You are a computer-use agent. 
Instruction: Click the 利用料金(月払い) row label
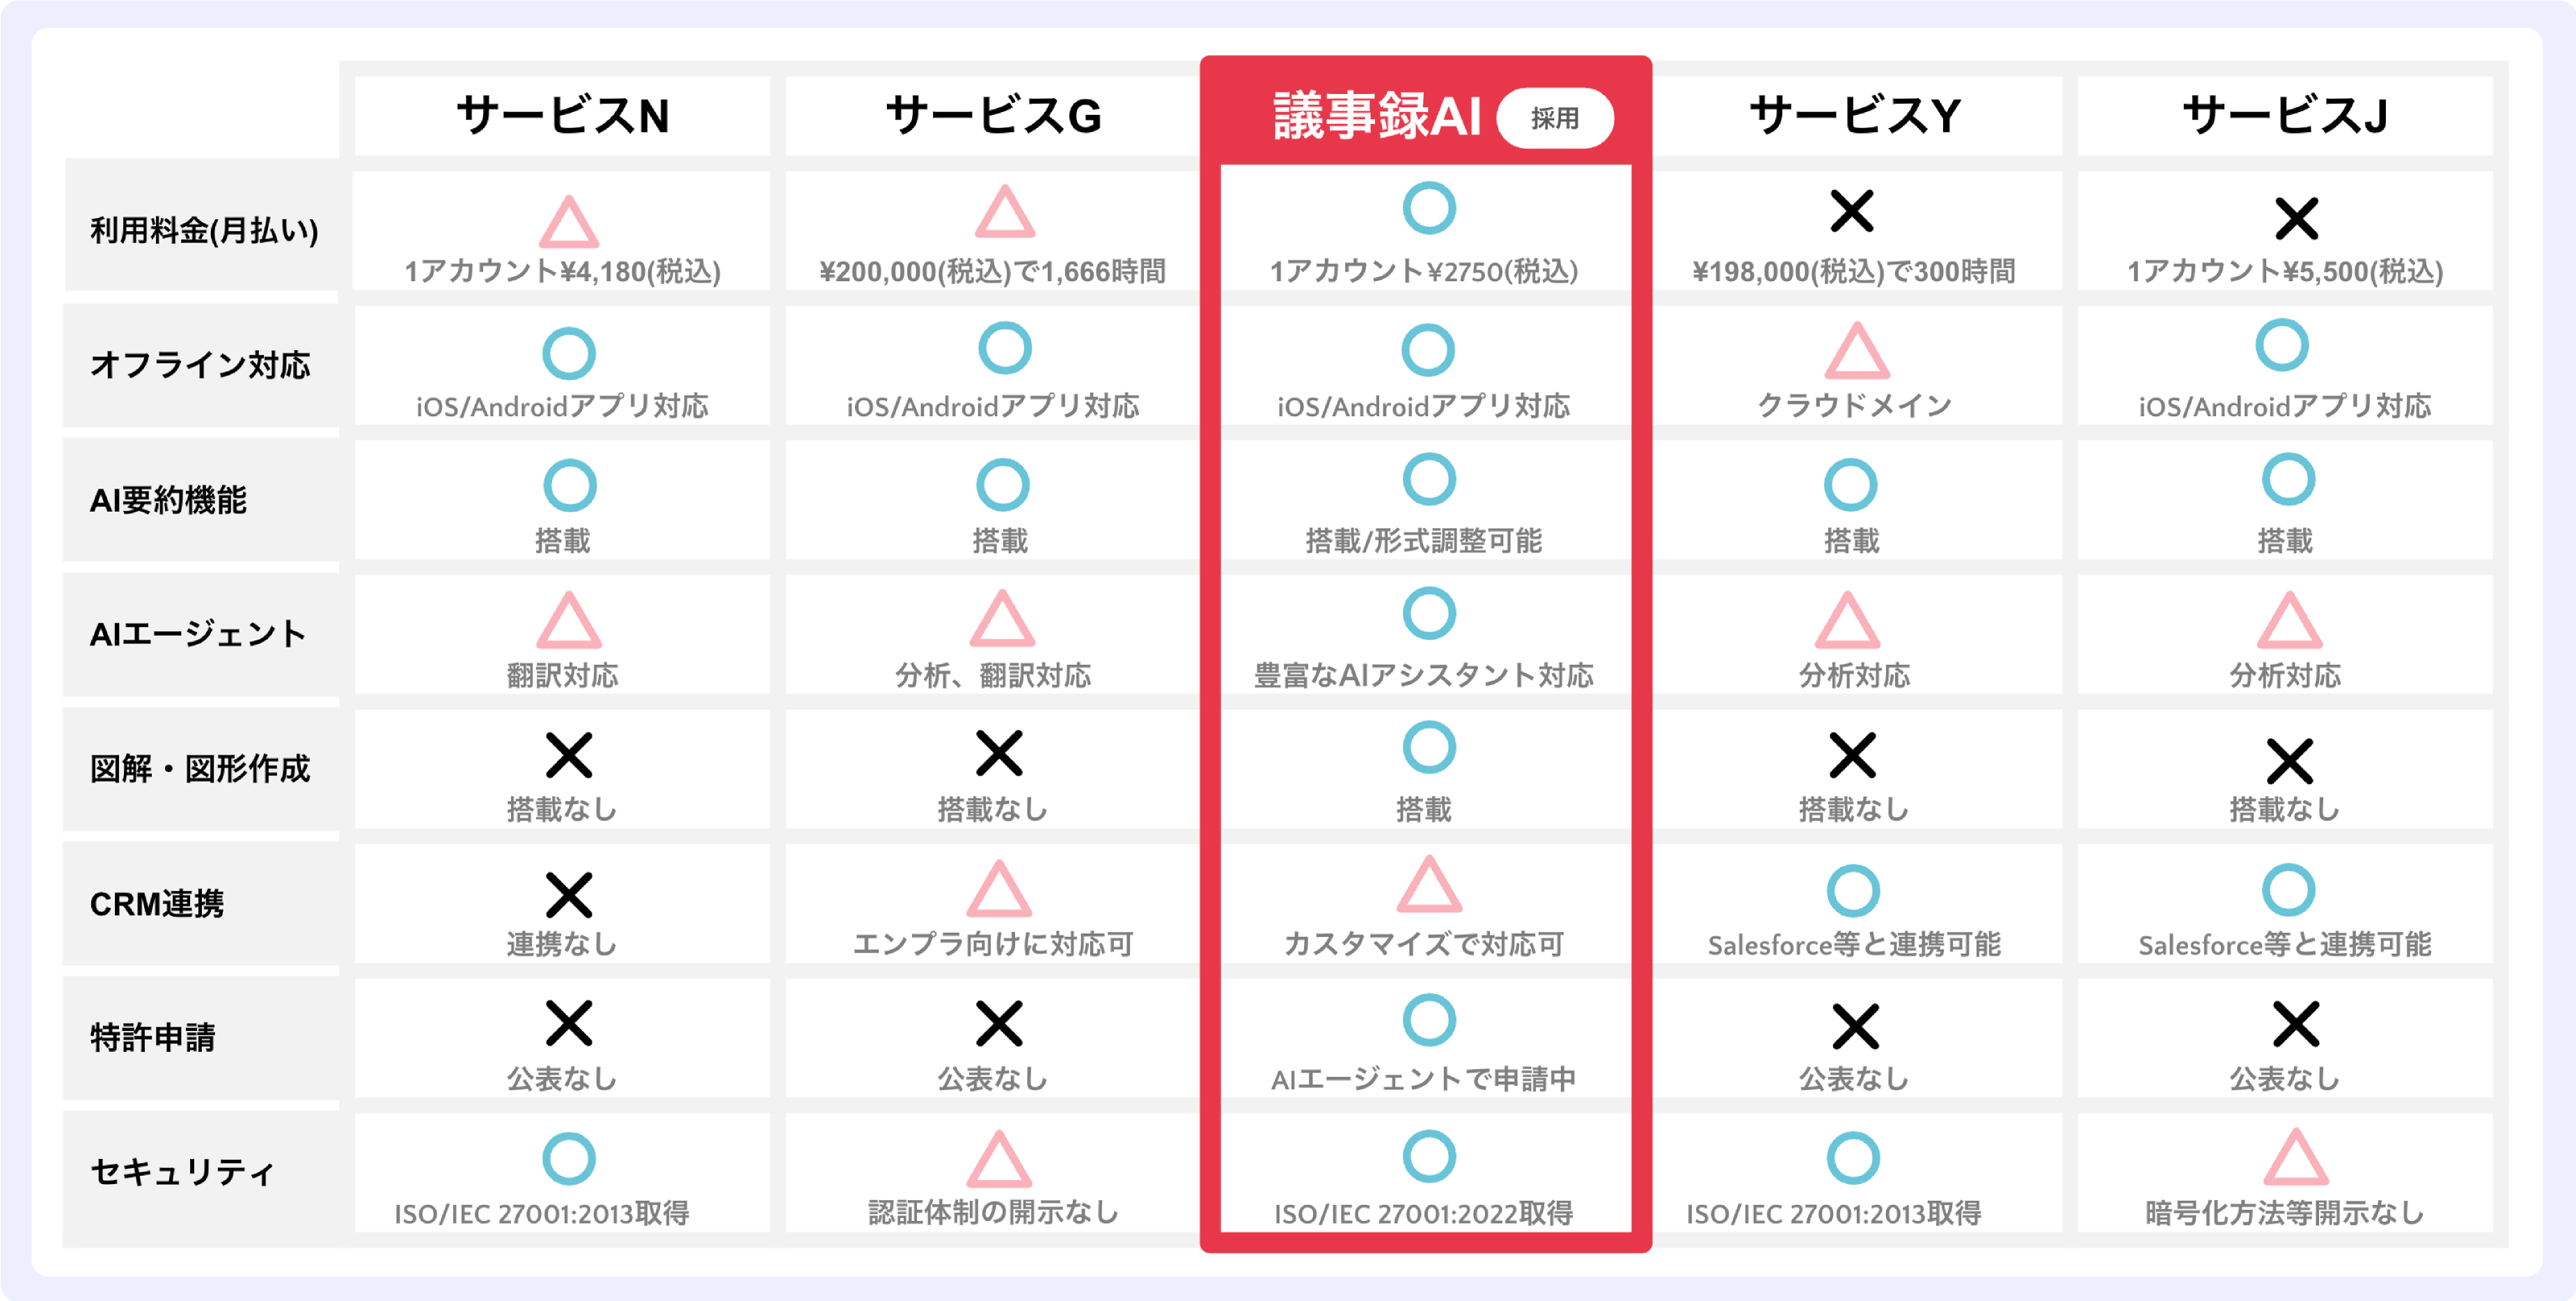pos(204,231)
